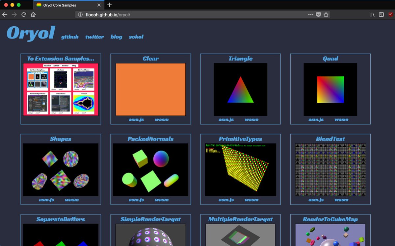Open the Clear sample orange preview
The image size is (395, 246).
151,89
